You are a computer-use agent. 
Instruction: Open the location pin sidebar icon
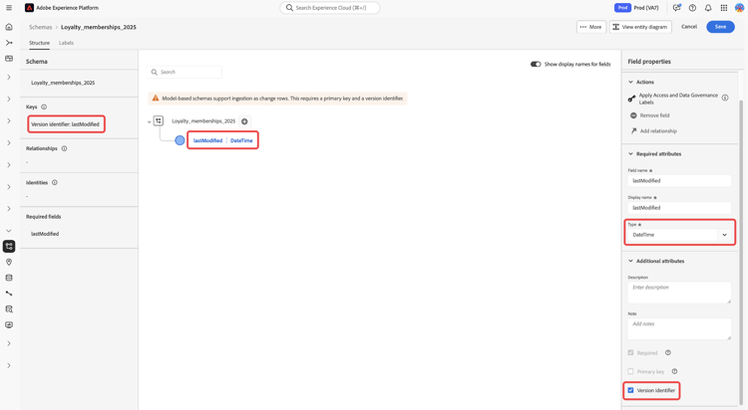coord(9,262)
